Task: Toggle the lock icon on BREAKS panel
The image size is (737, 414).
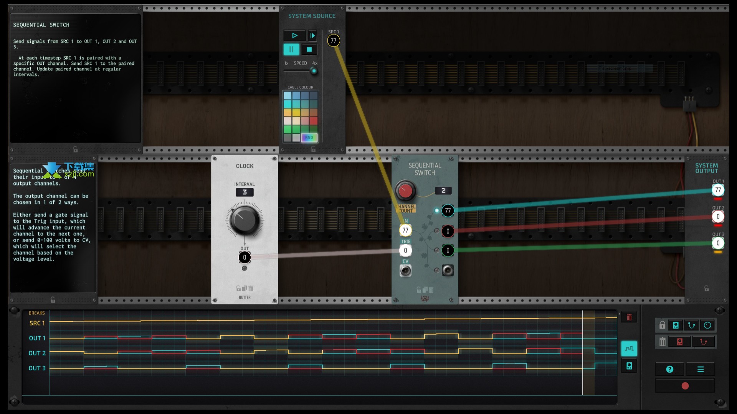Action: 662,325
